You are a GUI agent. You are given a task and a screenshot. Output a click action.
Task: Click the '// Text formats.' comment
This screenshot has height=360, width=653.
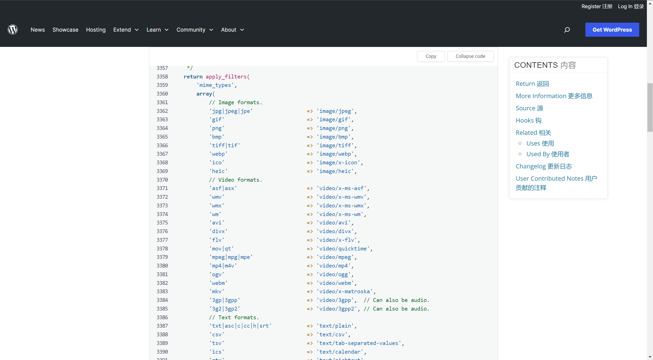(x=234, y=317)
